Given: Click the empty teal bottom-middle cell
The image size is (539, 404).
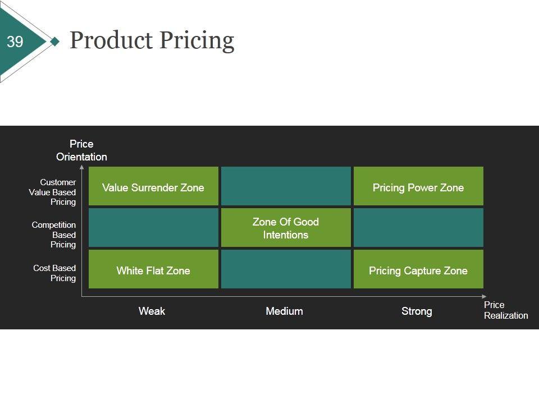Looking at the screenshot, I should click(x=286, y=269).
